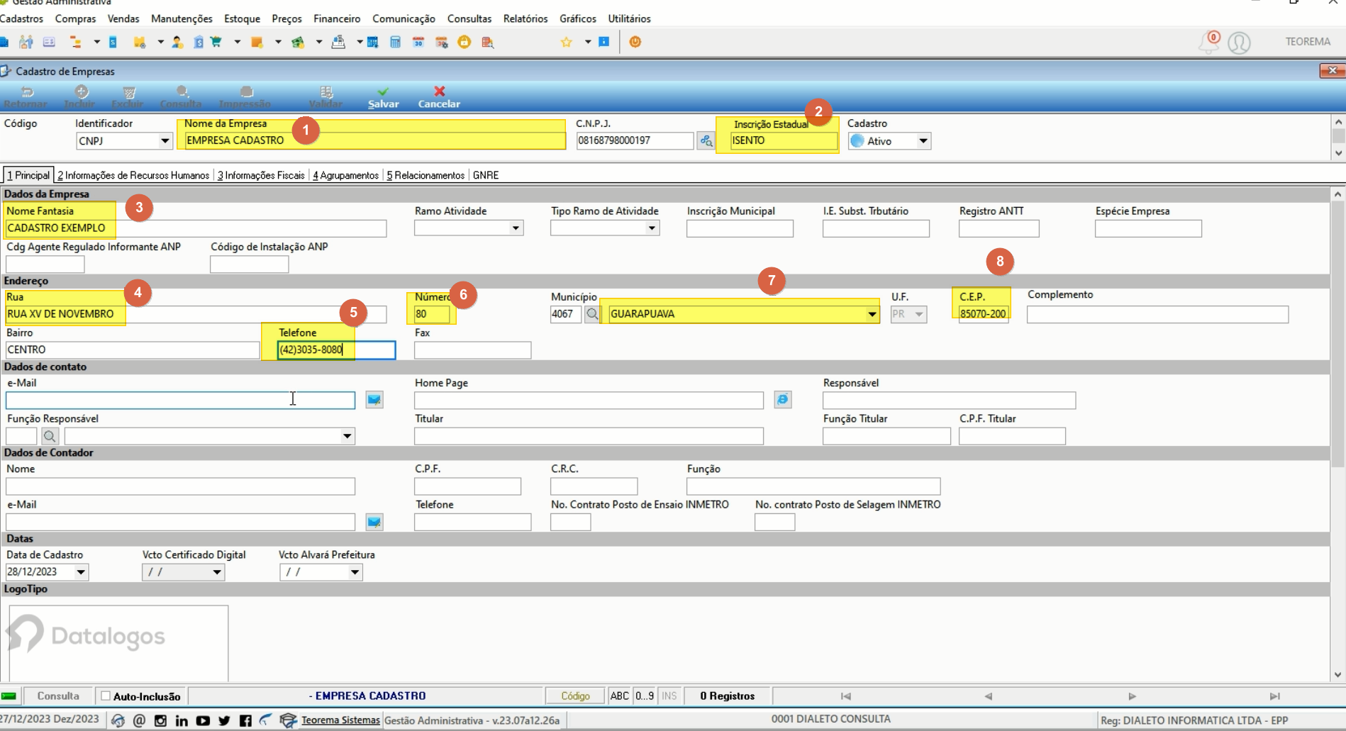
Task: Open the Financeiro menu
Action: pos(337,18)
